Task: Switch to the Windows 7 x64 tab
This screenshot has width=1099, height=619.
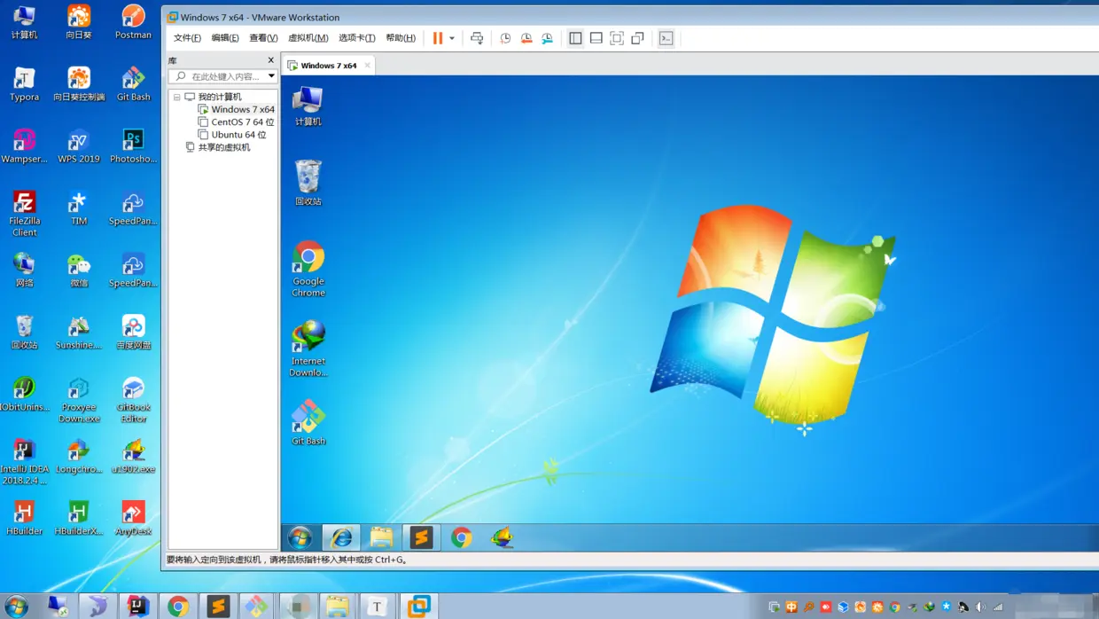Action: click(x=327, y=64)
